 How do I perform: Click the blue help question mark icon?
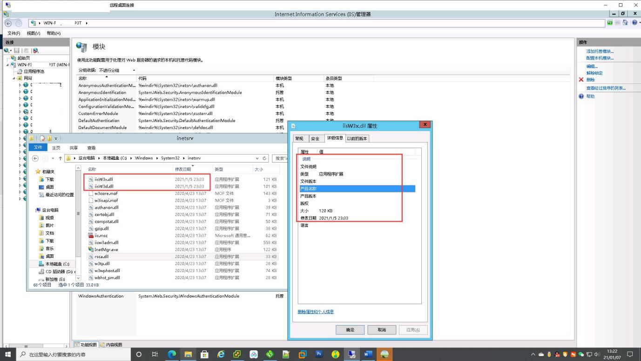pos(581,96)
